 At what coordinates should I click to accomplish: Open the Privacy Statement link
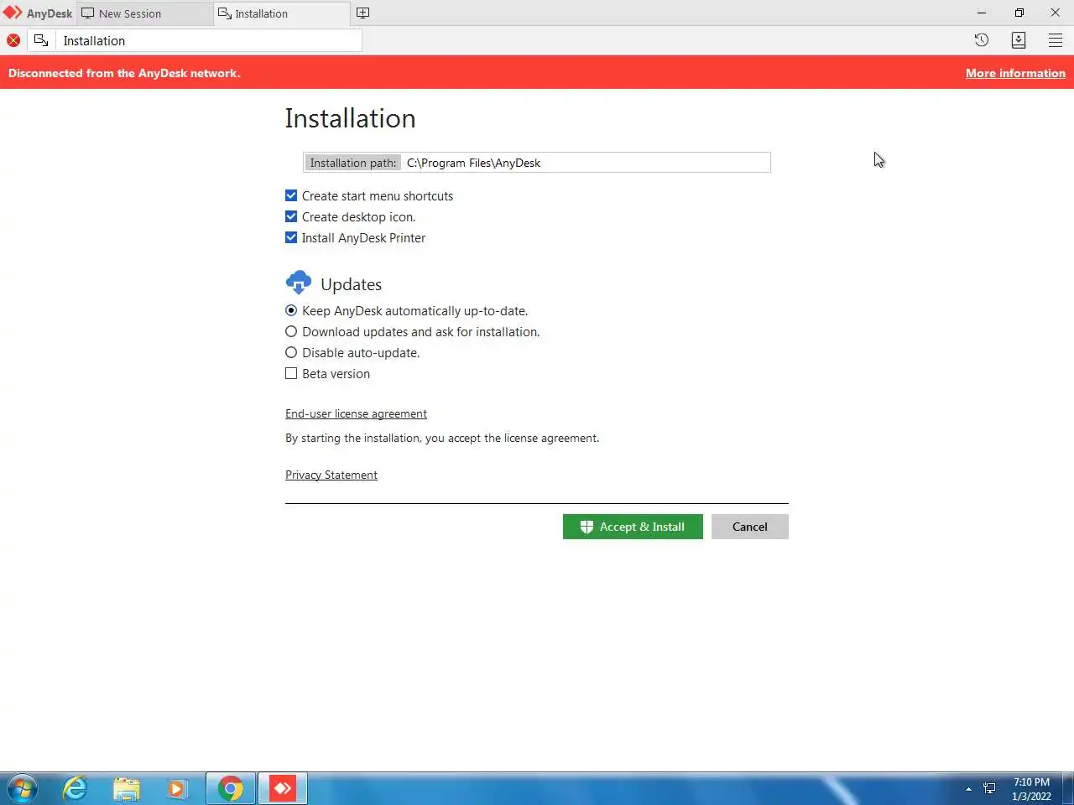click(331, 475)
